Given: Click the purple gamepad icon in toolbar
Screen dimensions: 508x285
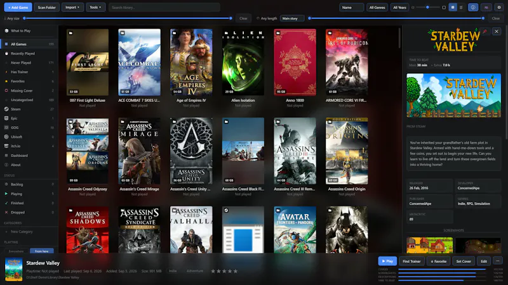Looking at the screenshot, I should [486, 7].
